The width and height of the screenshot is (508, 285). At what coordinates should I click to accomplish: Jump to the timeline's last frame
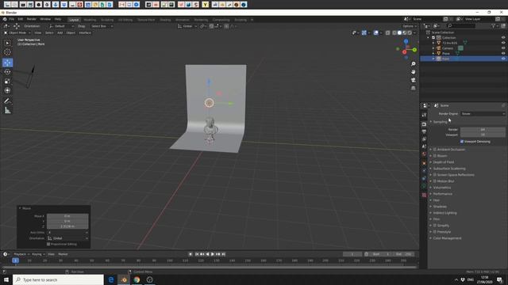click(224, 254)
